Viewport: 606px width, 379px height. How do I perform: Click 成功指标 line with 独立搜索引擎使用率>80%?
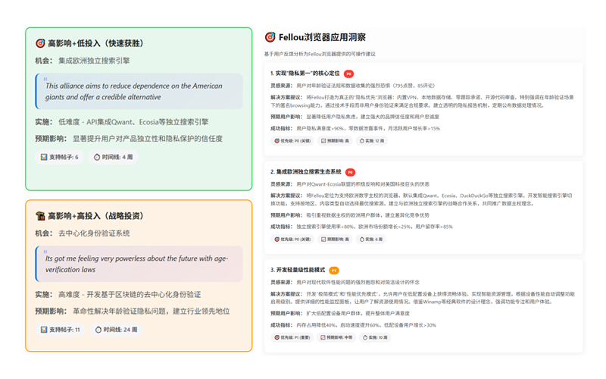[x=361, y=227]
